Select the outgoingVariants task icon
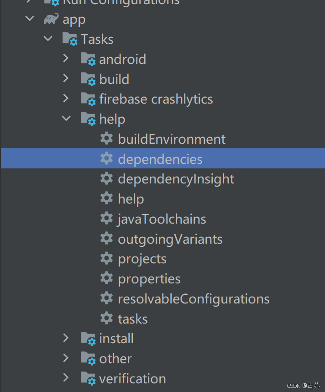This screenshot has width=325, height=392. coord(106,238)
